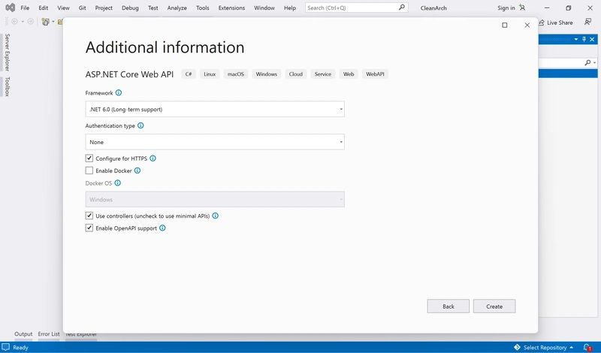Click the Enable Docker info icon

point(137,170)
